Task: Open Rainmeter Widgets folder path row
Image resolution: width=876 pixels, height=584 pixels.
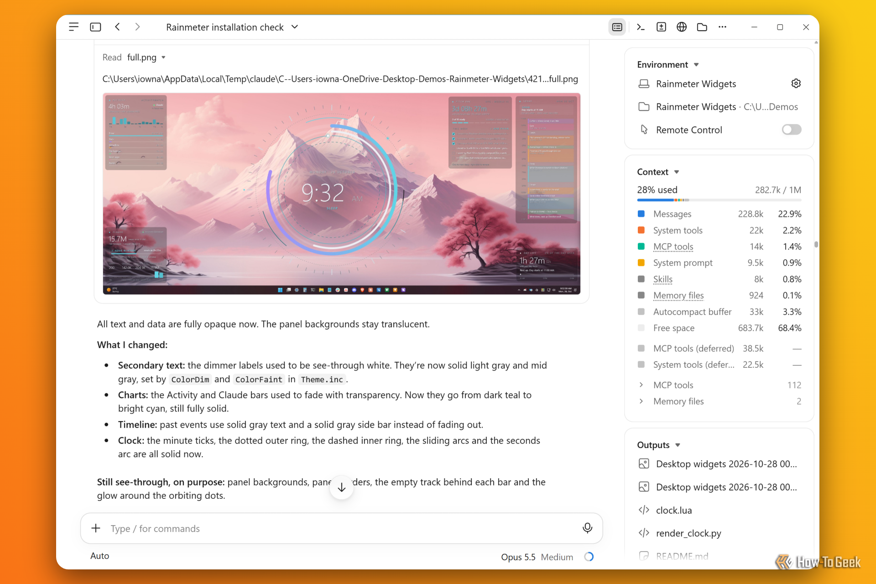Action: (x=719, y=107)
